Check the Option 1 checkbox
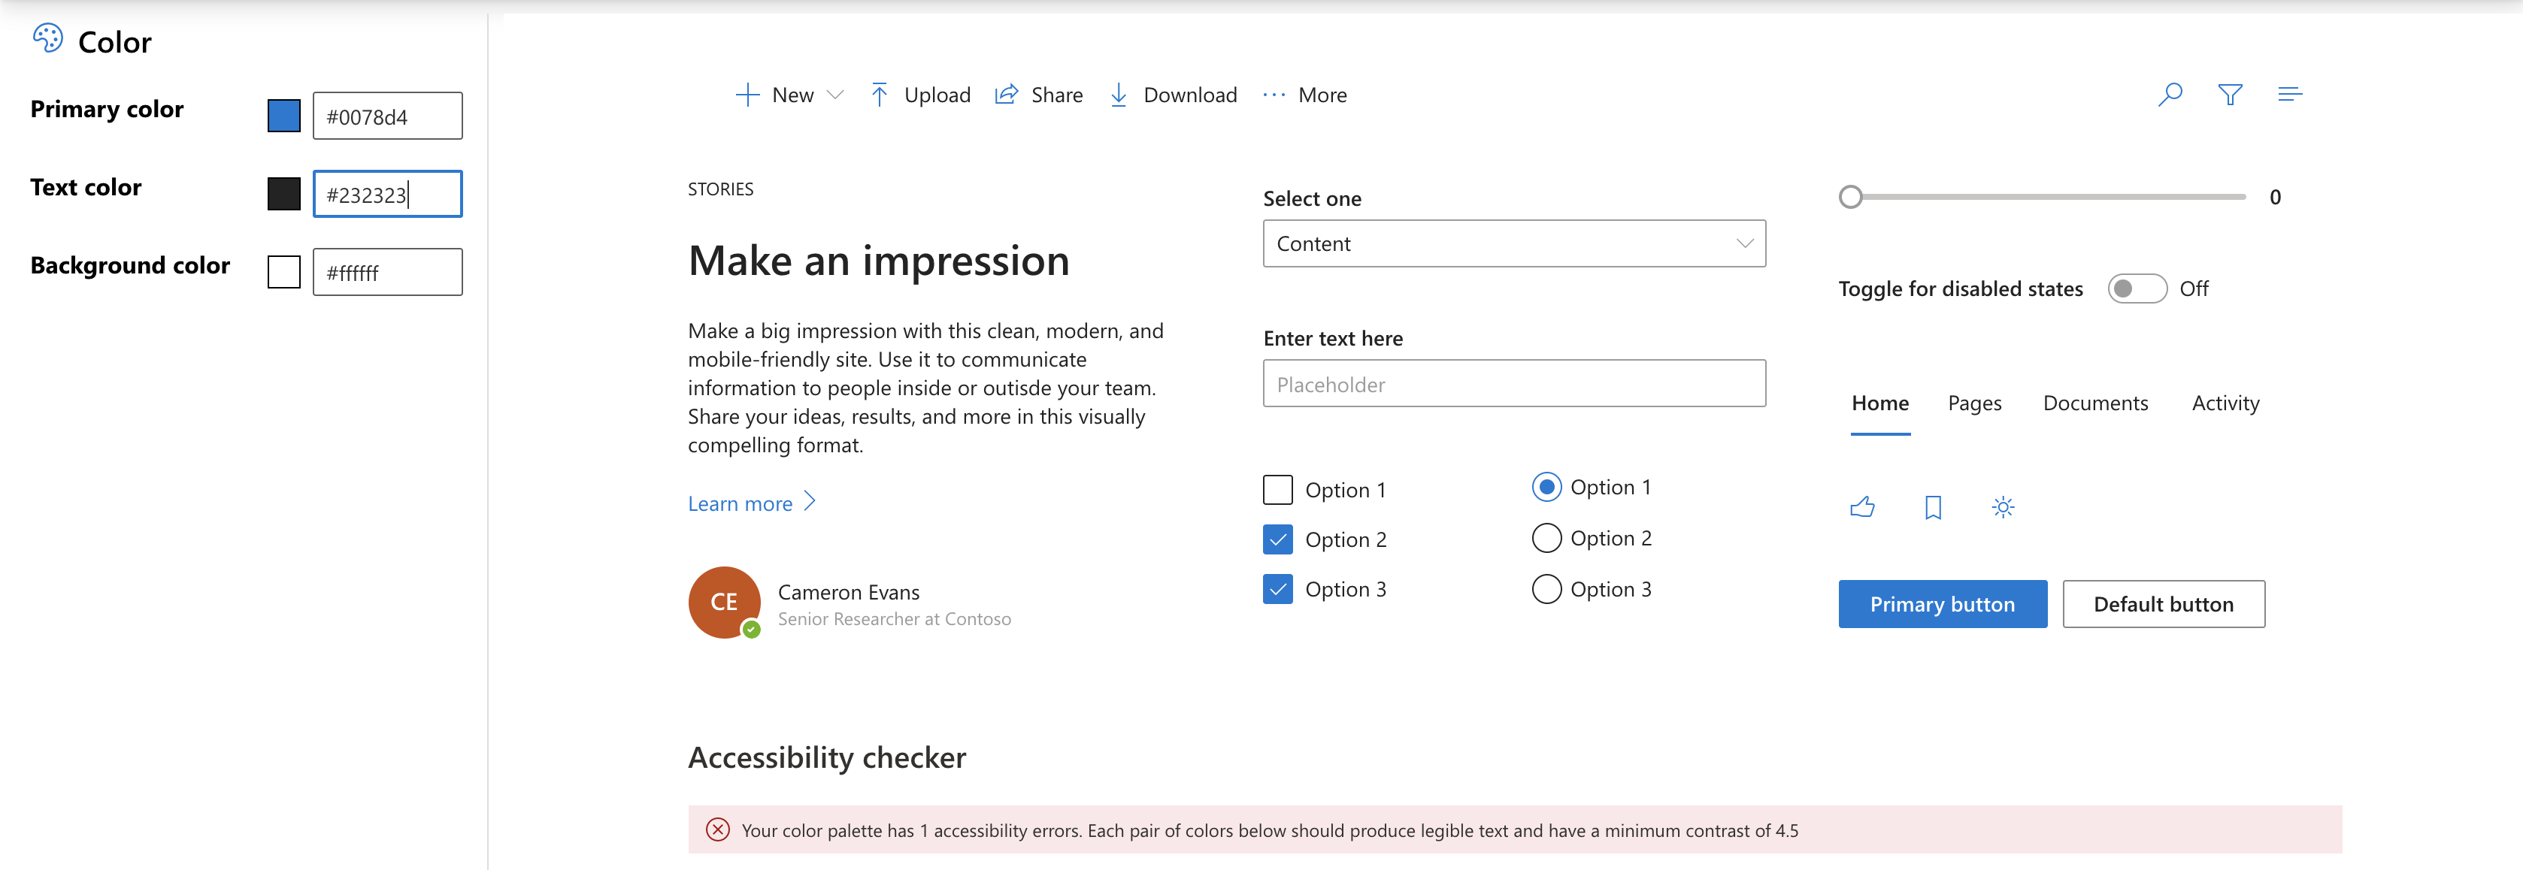Viewport: 2523px width, 870px height. [x=1277, y=489]
